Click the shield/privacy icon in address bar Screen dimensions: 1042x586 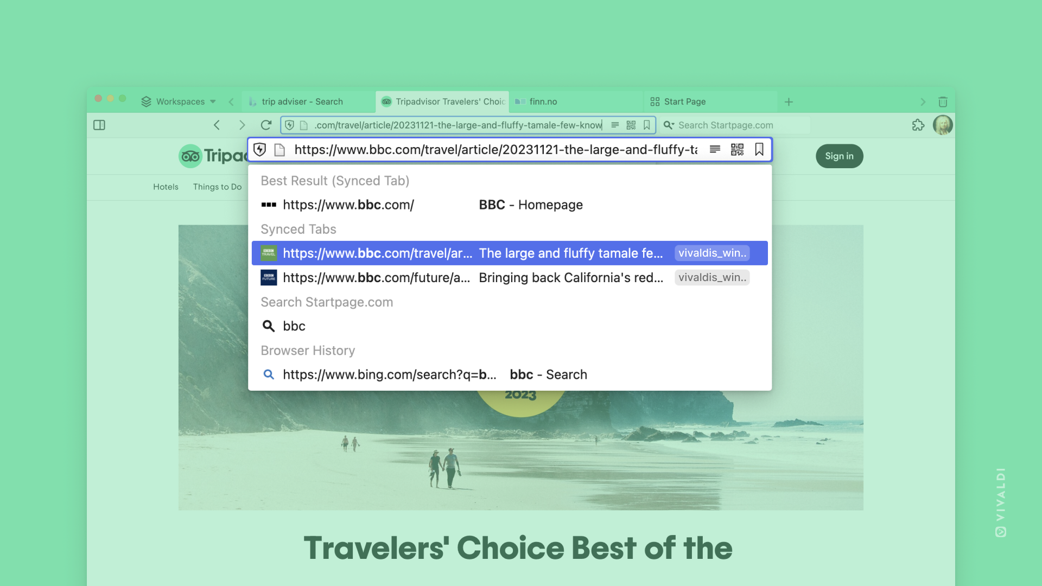coord(260,149)
